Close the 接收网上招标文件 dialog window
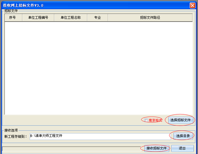This screenshot has height=154, width=198. pos(192,5)
